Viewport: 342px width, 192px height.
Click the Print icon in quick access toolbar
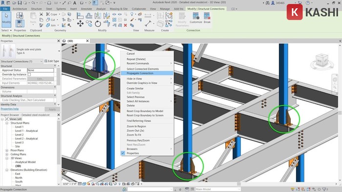[x=49, y=3]
